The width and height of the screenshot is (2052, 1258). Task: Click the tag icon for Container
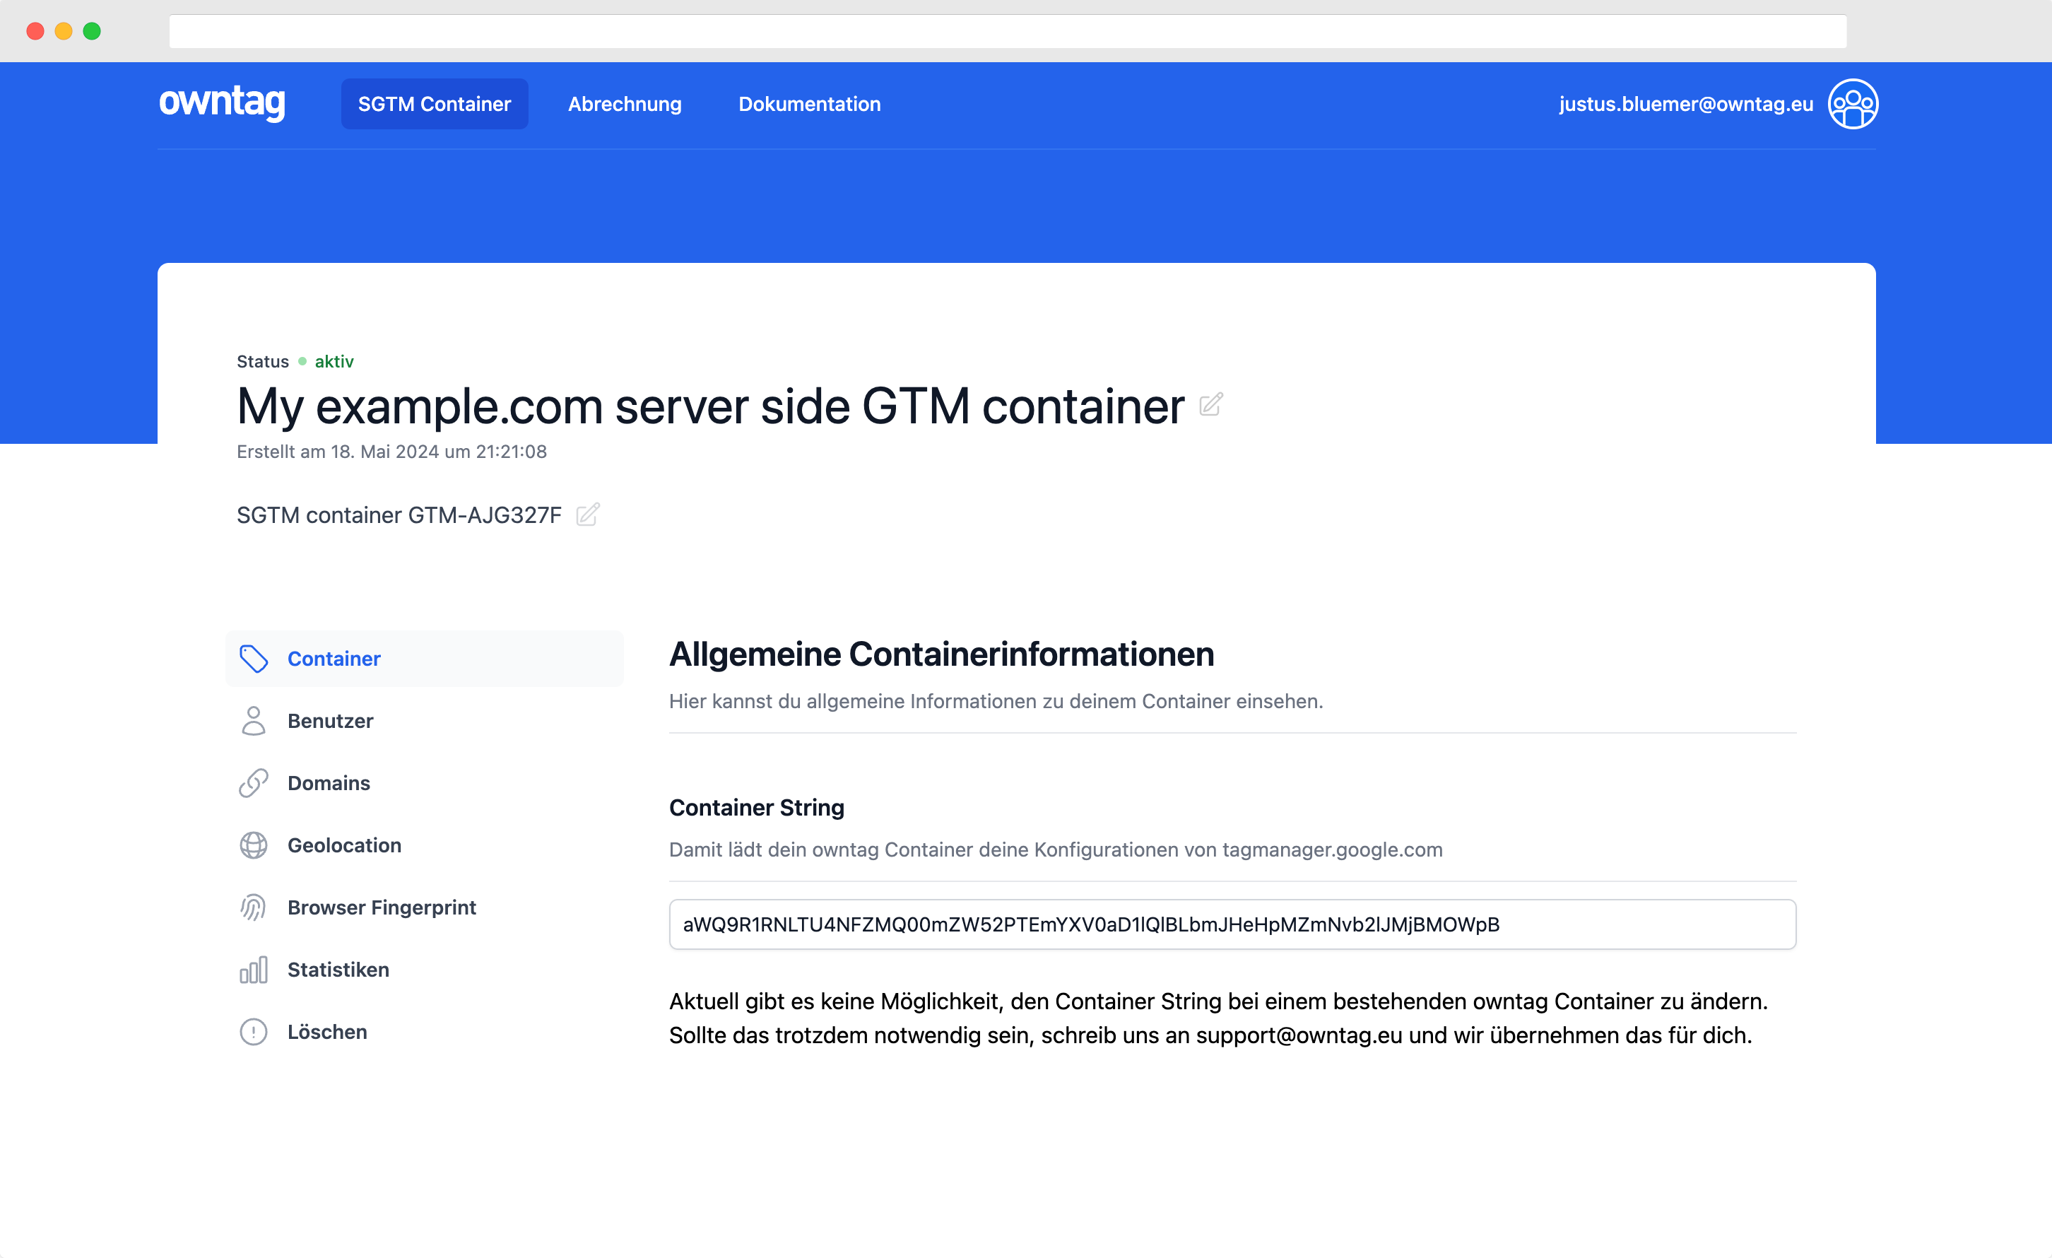click(x=253, y=659)
